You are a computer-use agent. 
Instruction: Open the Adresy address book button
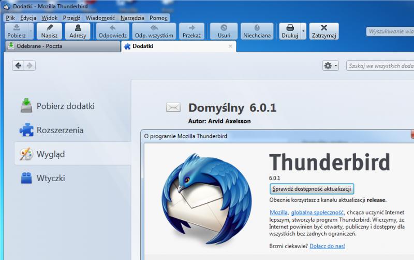pyautogui.click(x=78, y=31)
